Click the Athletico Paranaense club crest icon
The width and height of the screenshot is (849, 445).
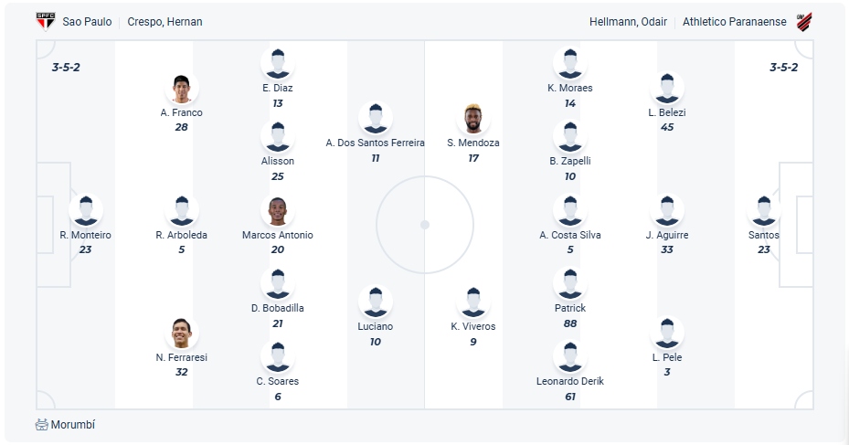click(804, 22)
